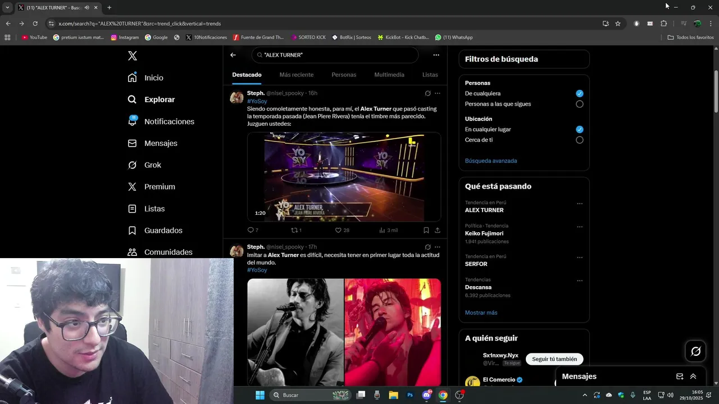Click Grok icon on the 17h tweet
The width and height of the screenshot is (719, 404).
[x=427, y=247]
